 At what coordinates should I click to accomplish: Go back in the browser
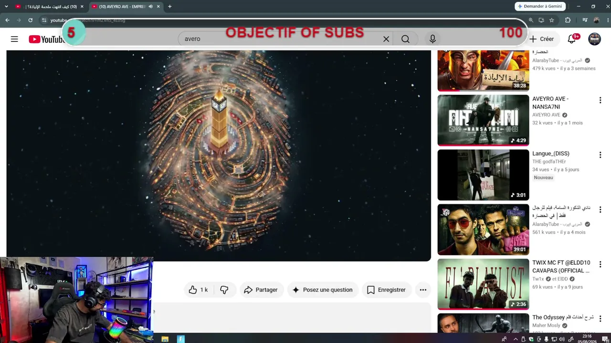pos(7,20)
